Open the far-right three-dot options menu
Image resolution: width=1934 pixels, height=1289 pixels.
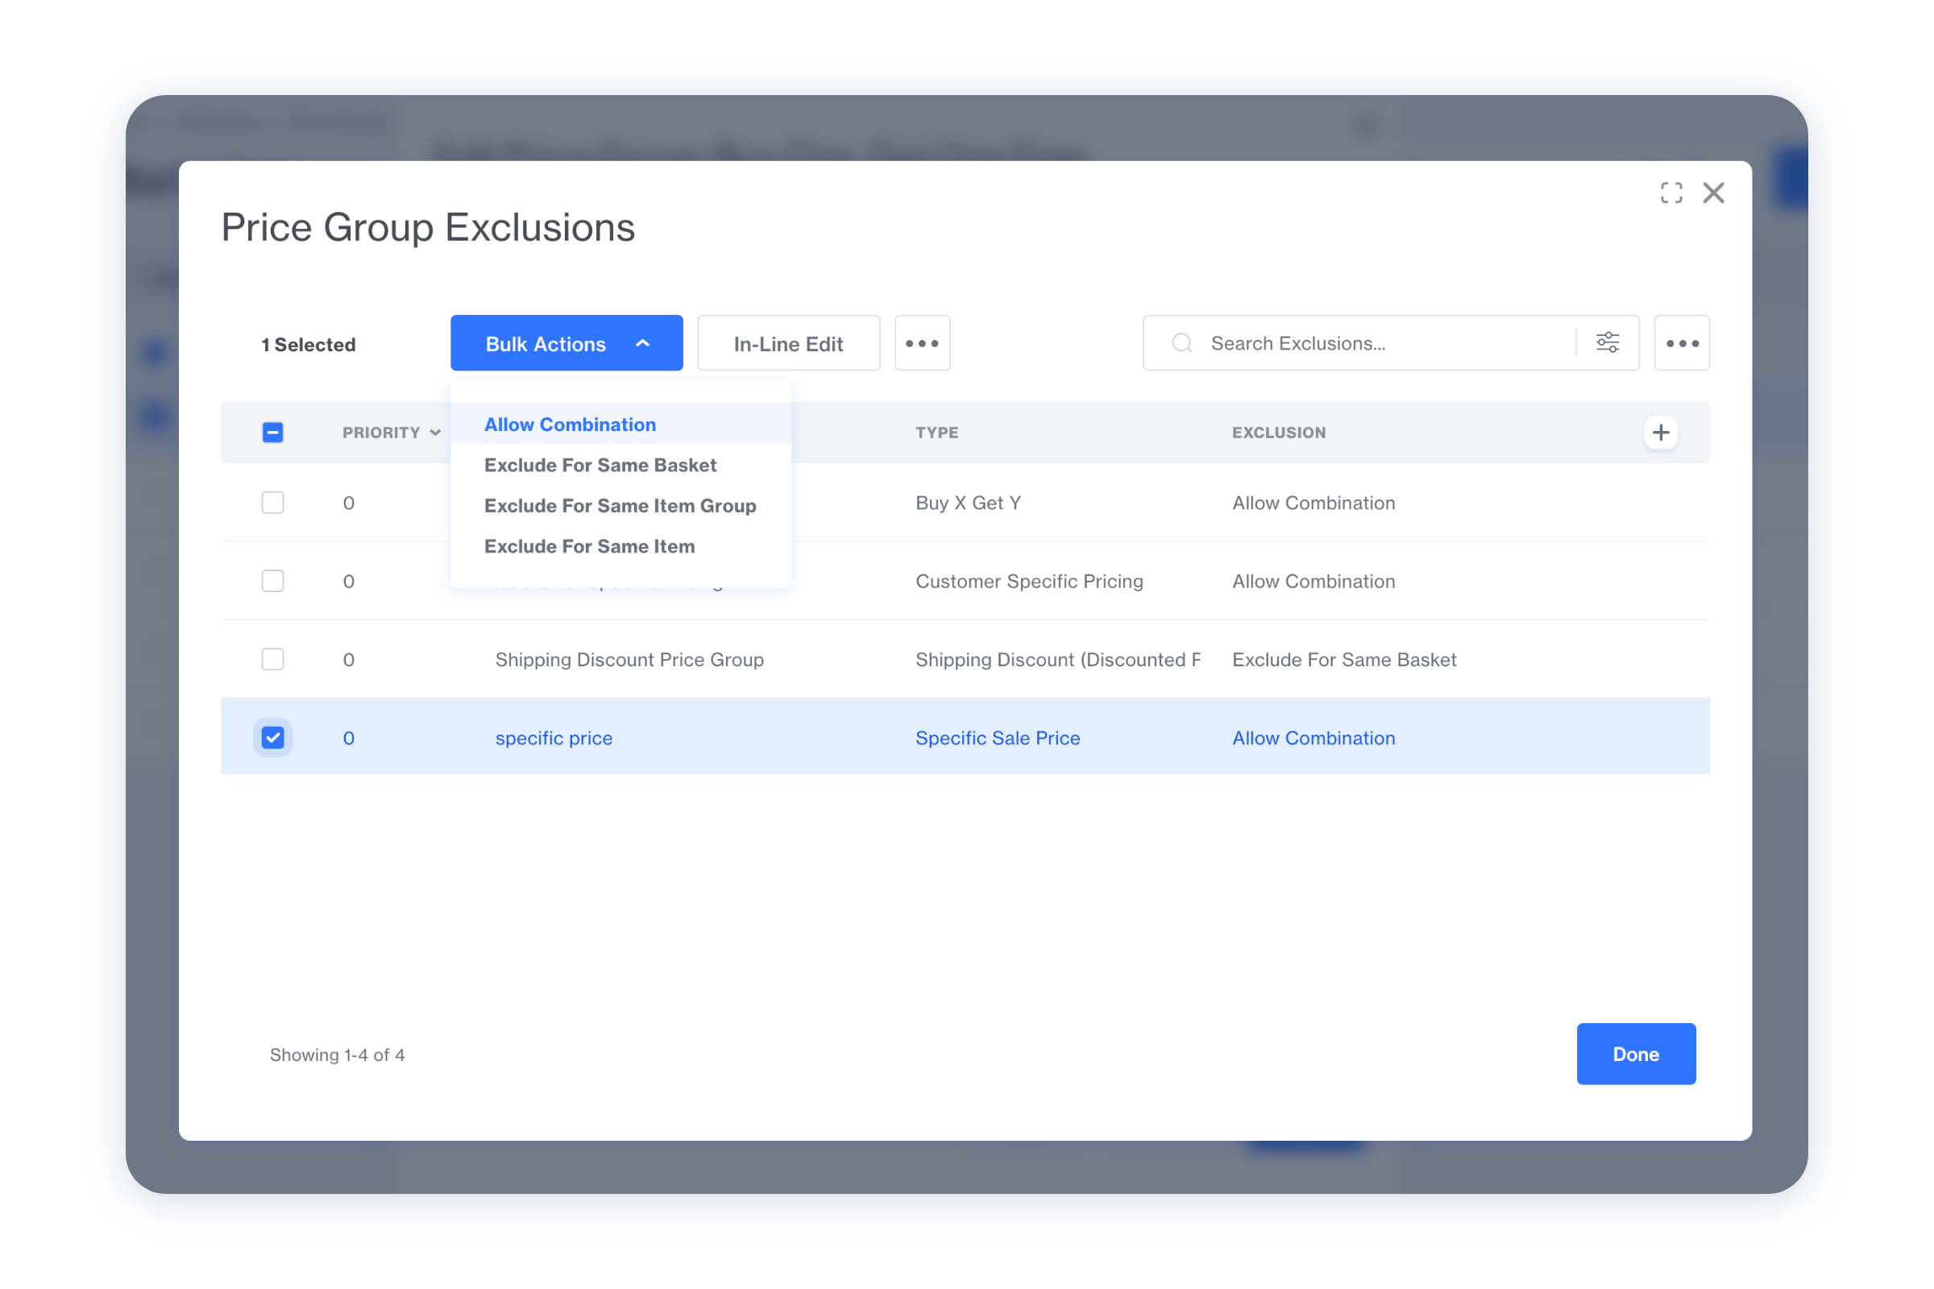(x=1682, y=343)
